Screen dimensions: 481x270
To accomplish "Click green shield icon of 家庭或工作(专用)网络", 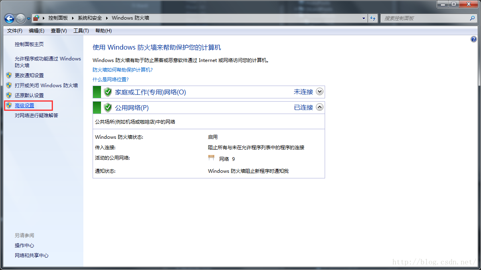I will click(x=108, y=92).
